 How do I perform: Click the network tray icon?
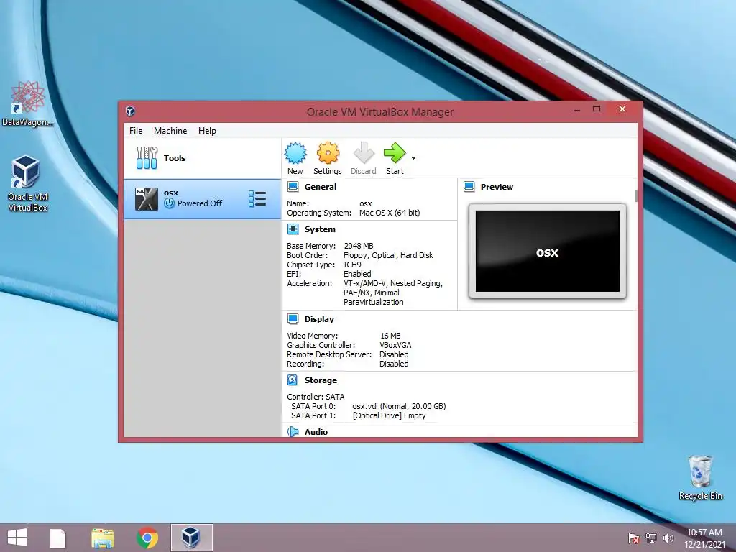point(651,538)
